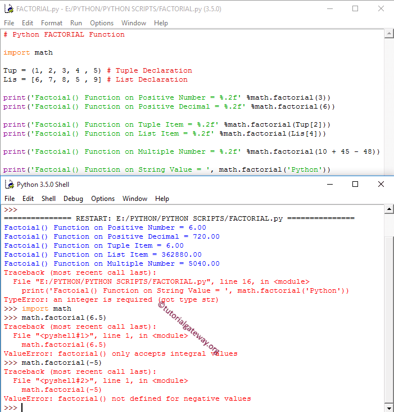
Task: Minimize the Python 3.5.0 Shell window
Action: point(330,184)
